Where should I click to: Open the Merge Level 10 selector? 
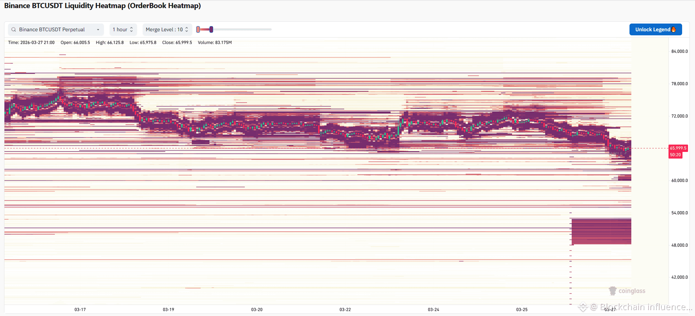point(167,29)
